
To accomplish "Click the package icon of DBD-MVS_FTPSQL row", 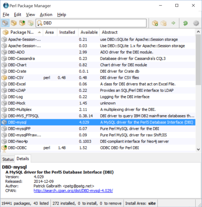I will pos(4,116).
